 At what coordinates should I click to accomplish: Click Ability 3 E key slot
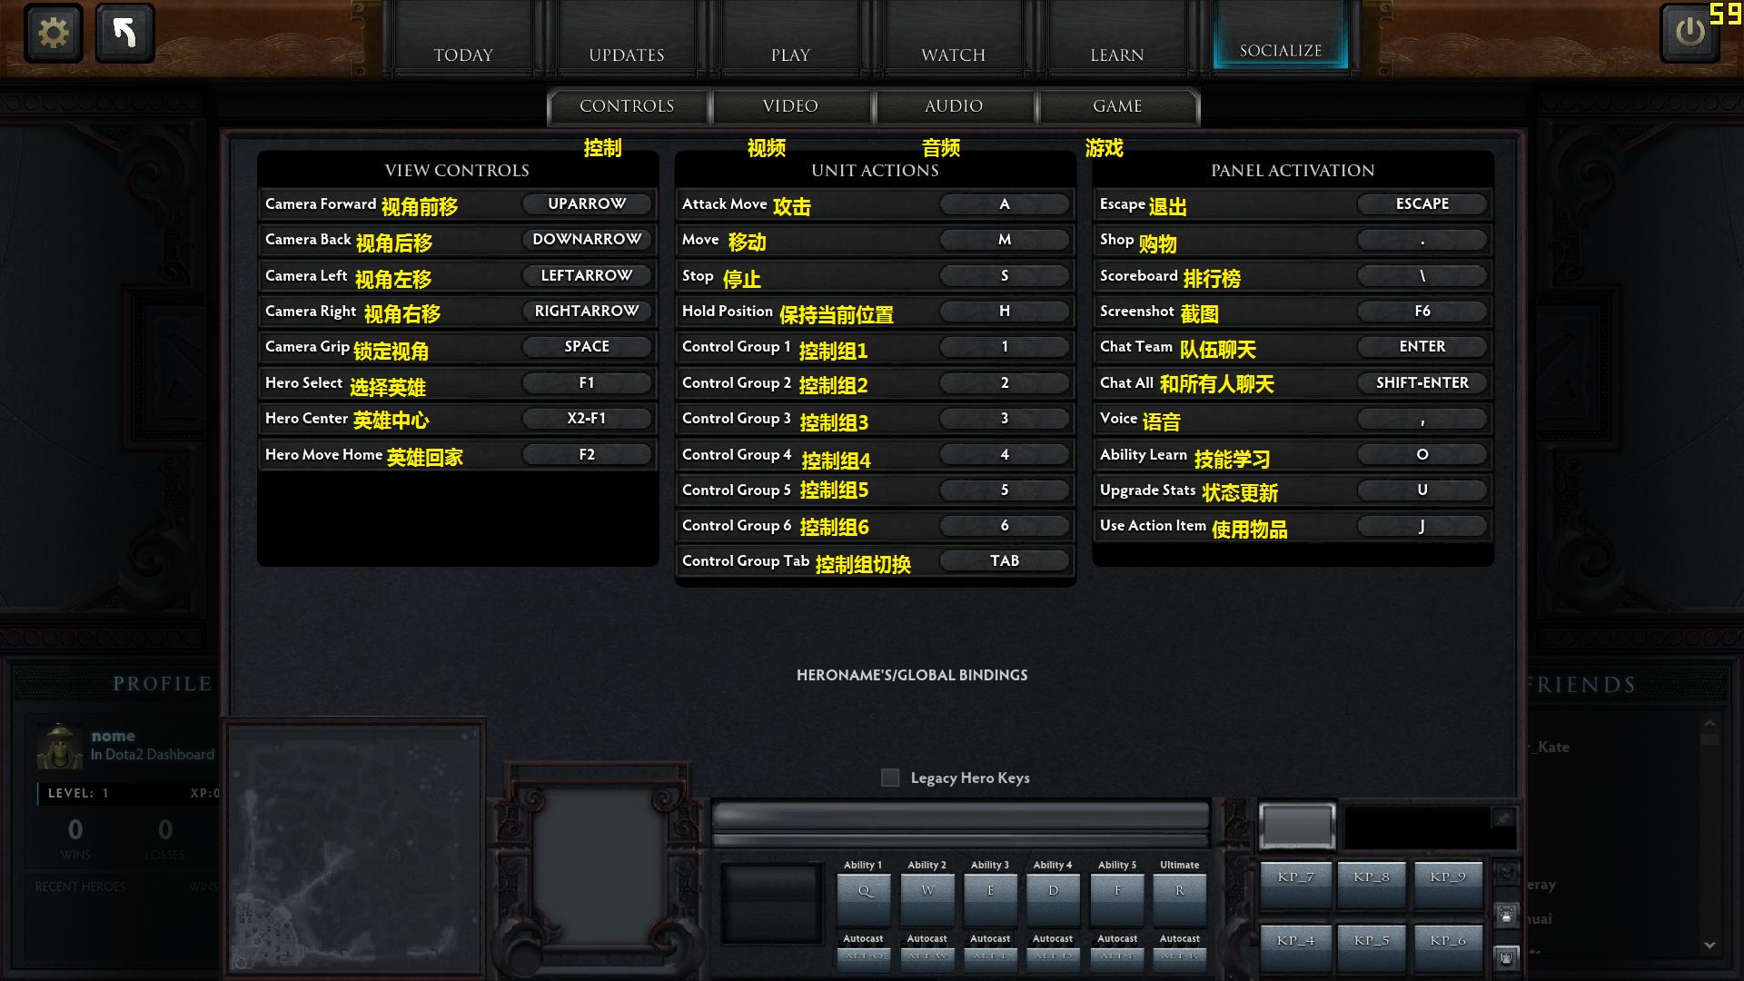(x=990, y=898)
